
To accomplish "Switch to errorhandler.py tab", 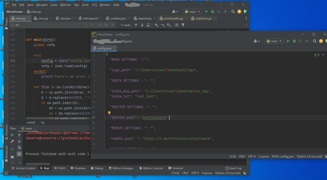I will 174,18.
